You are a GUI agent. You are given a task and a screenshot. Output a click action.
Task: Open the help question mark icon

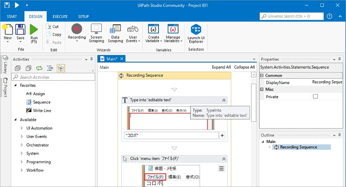click(330, 16)
